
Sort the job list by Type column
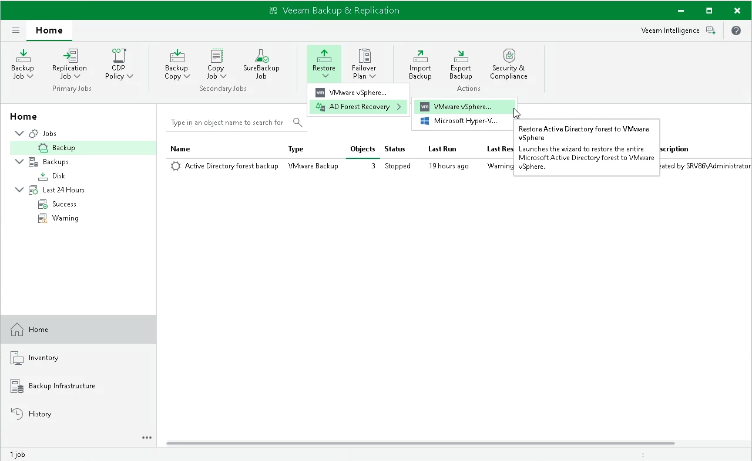pos(296,149)
